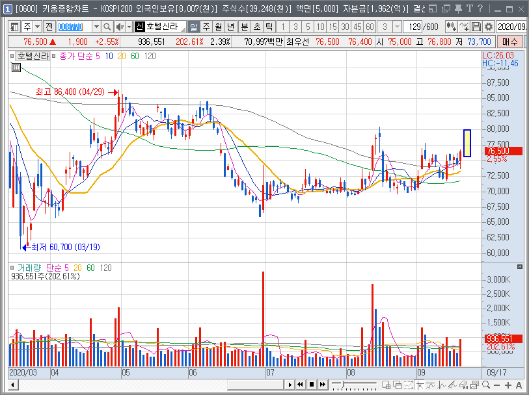Click the window-with-grid layout icon
This screenshot has height=395, width=529.
tap(387, 385)
